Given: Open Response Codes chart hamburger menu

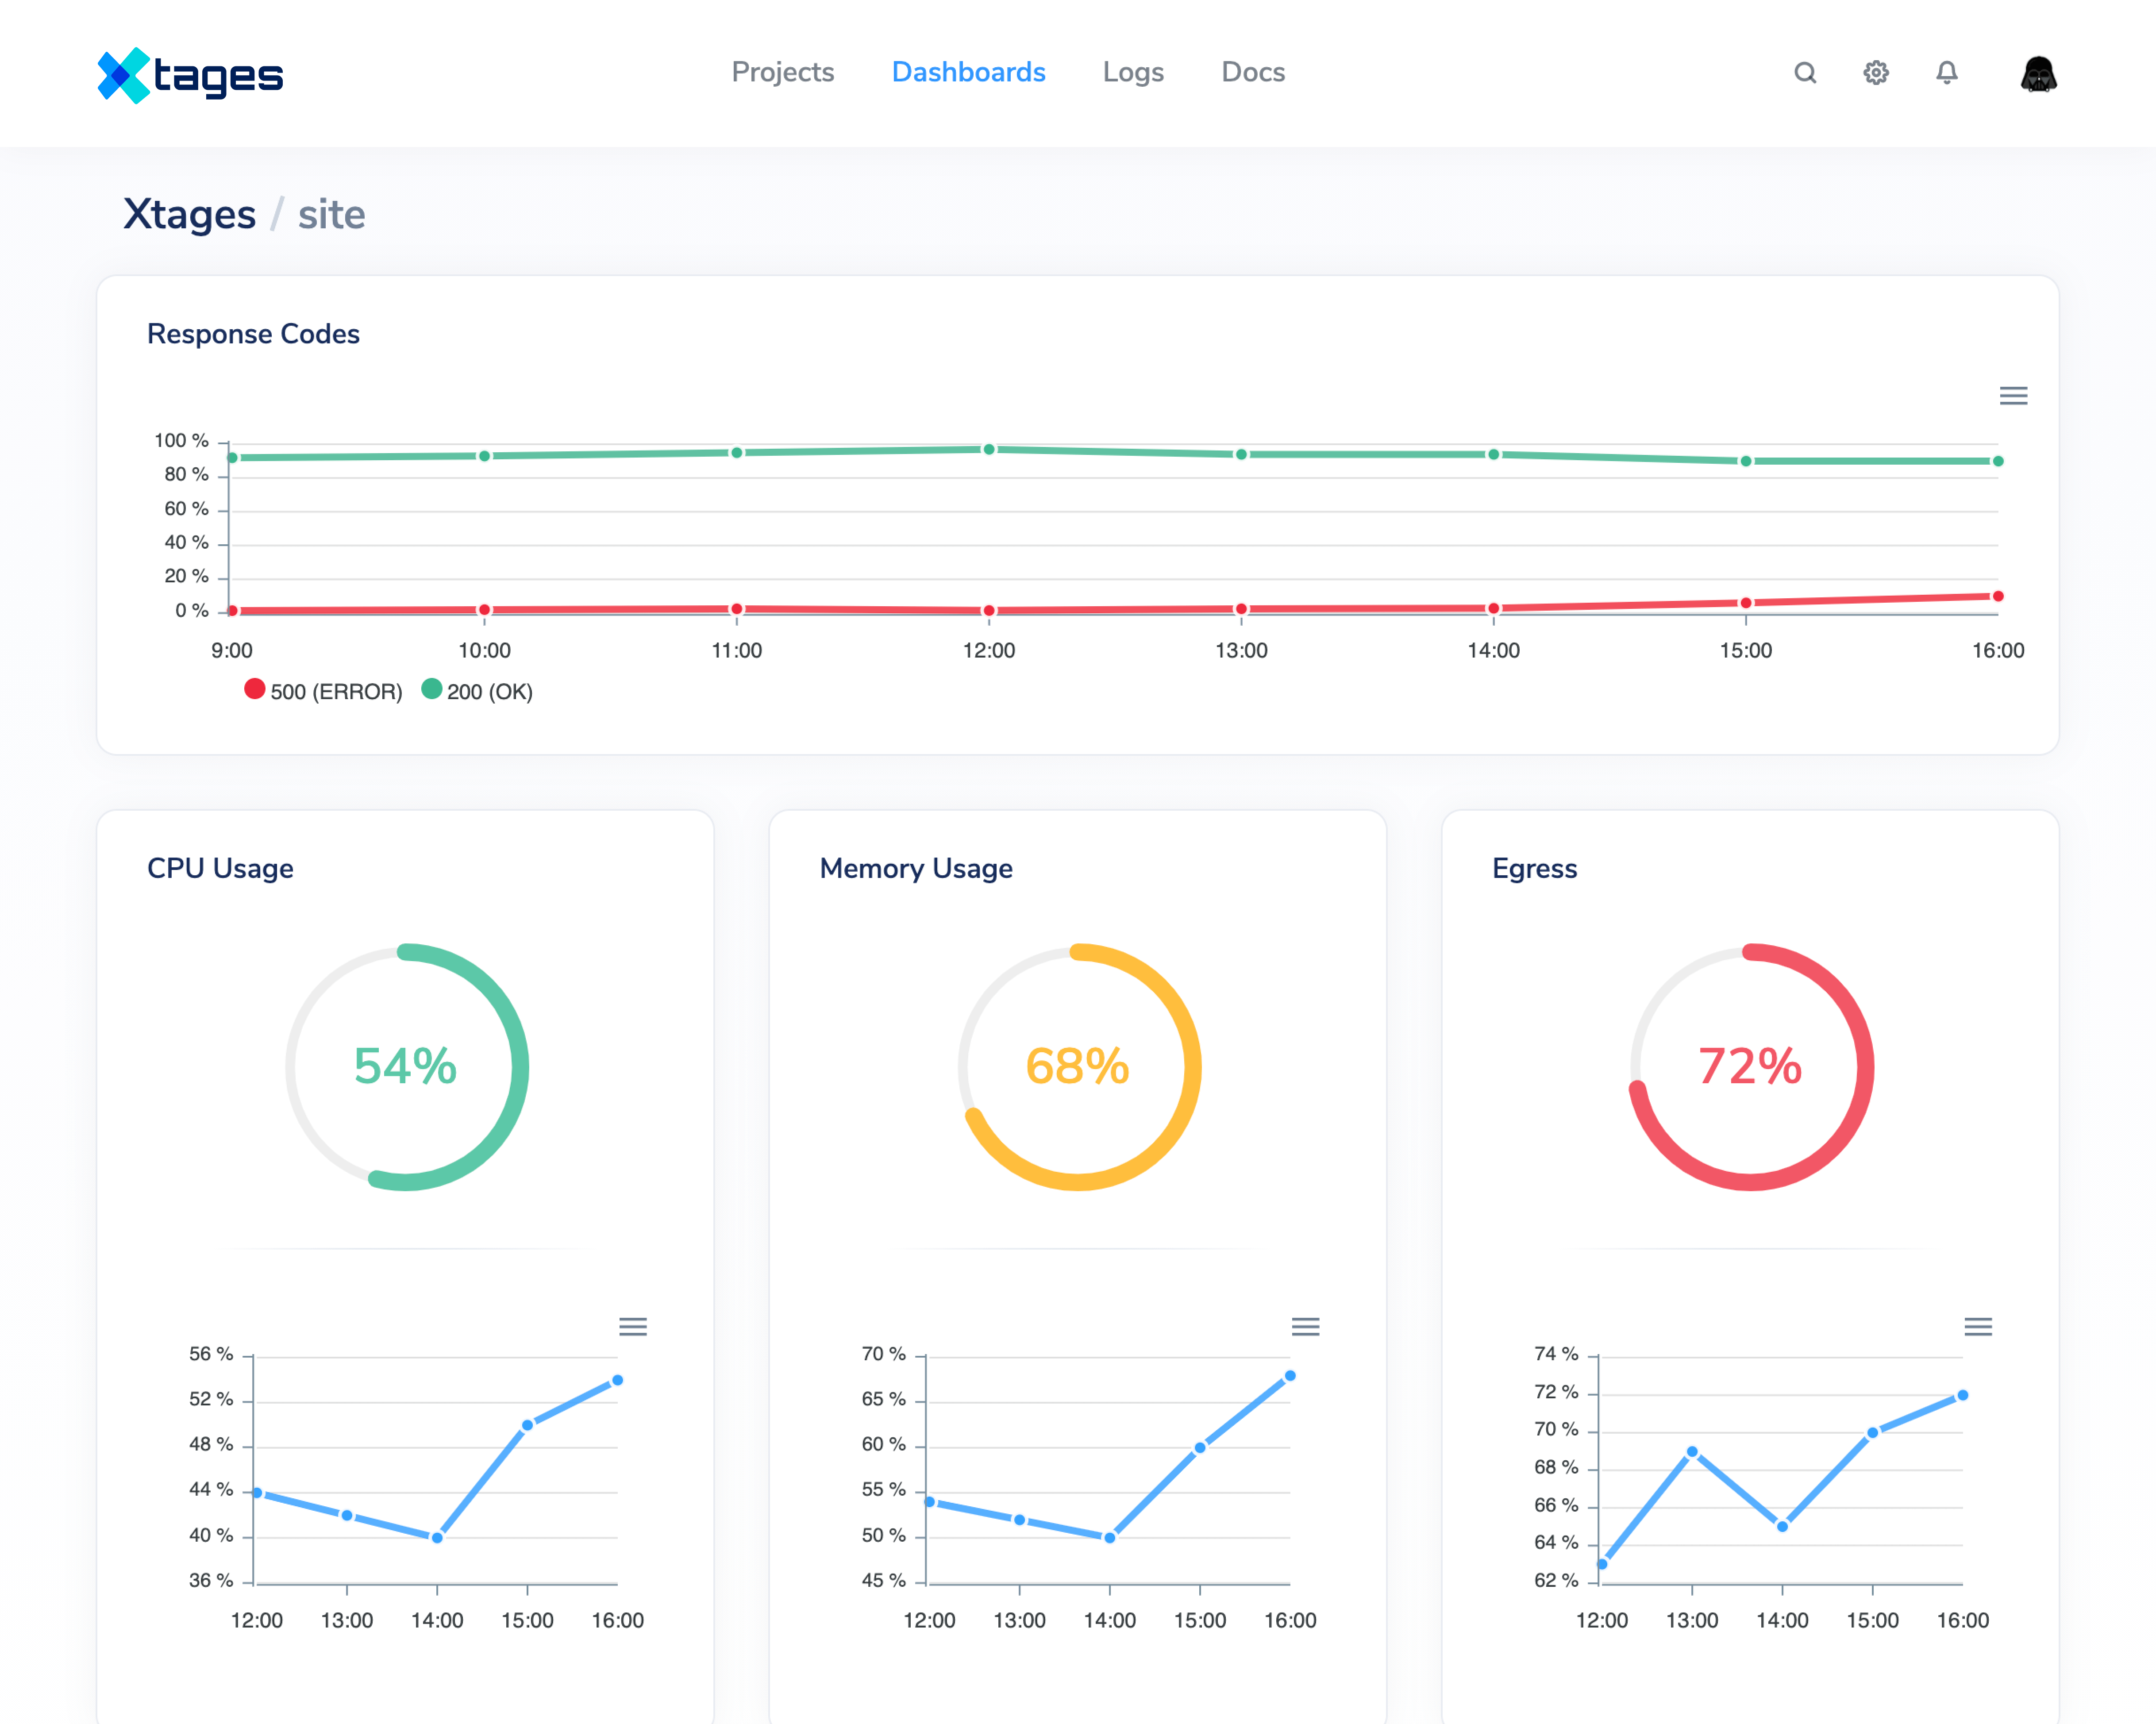Looking at the screenshot, I should (2014, 396).
